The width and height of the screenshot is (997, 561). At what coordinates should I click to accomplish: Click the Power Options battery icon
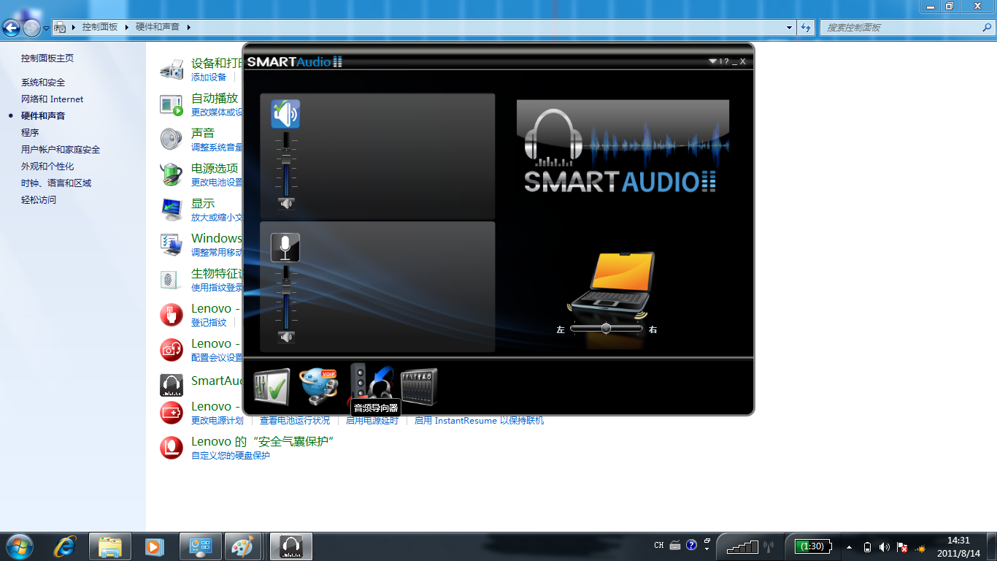coord(172,175)
